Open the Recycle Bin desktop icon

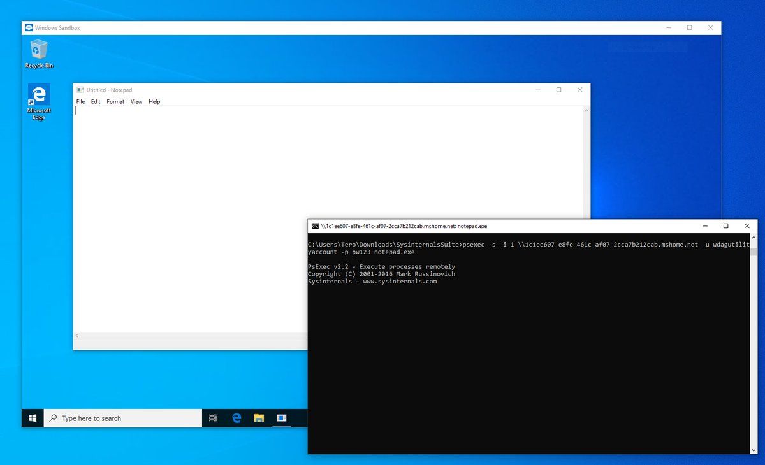coord(39,54)
